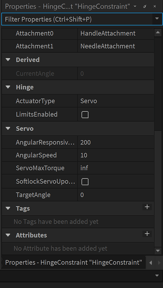Viewport: 163px width, 288px height.
Task: Open the Properties panel options chevron
Action: pos(135,6)
